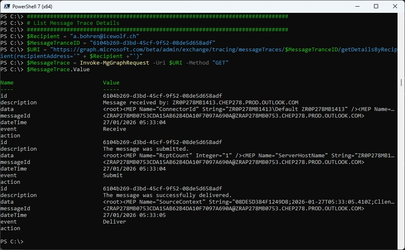The image size is (405, 250).
Task: Click the PowerShell icon in title bar
Action: click(7, 6)
